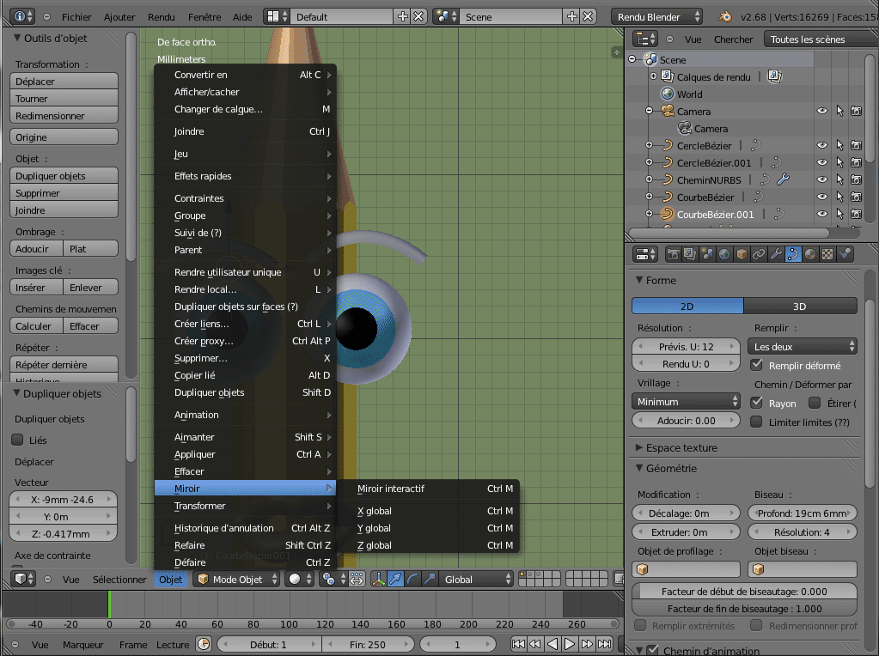Open the Render properties tab (camera icon)
The width and height of the screenshot is (879, 656).
pyautogui.click(x=673, y=254)
